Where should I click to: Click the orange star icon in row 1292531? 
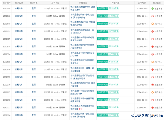click(152, 62)
